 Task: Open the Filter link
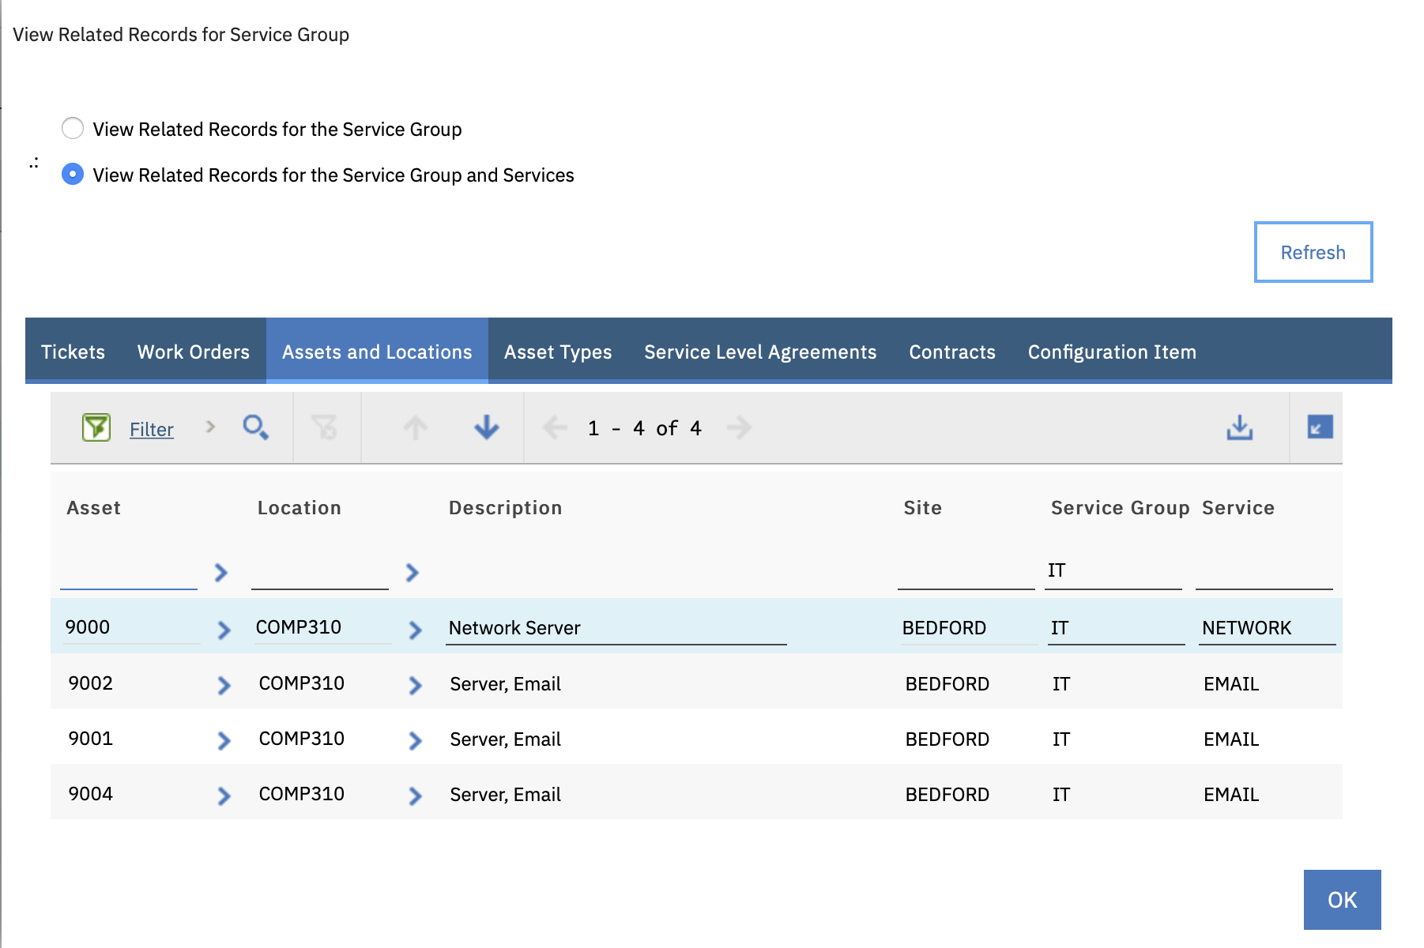click(x=151, y=428)
